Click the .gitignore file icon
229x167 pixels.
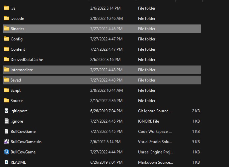coord(6,111)
